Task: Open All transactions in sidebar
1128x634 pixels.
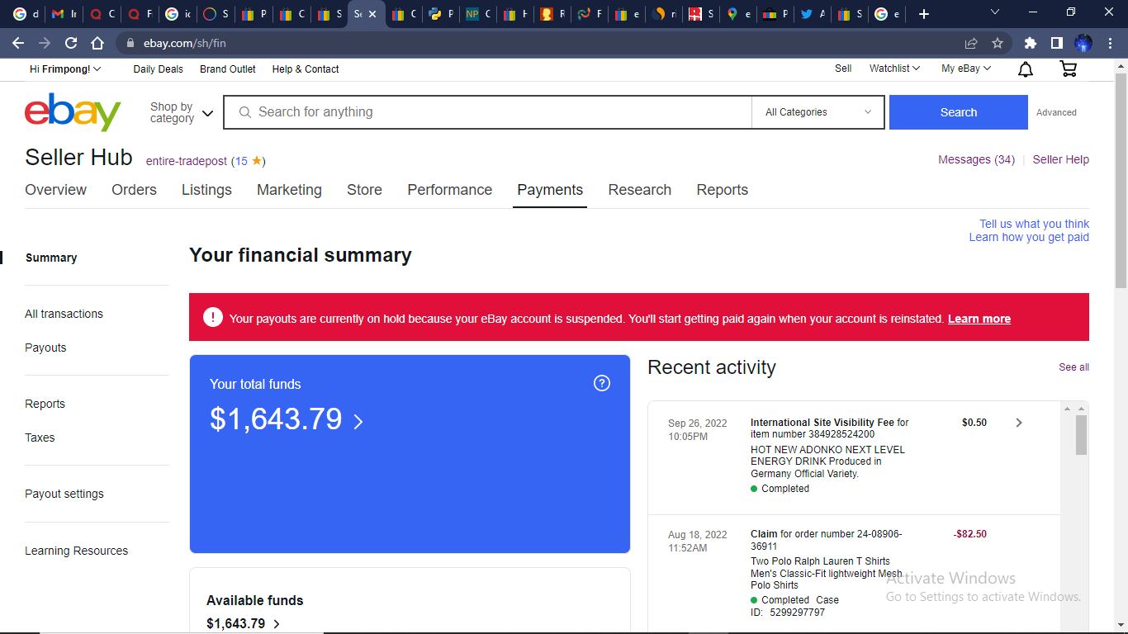Action: click(x=64, y=314)
